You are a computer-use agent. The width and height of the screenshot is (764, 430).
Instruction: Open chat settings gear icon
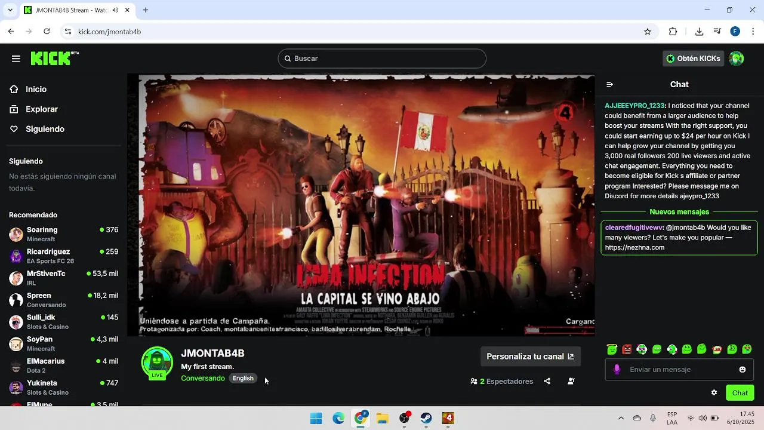pos(714,392)
